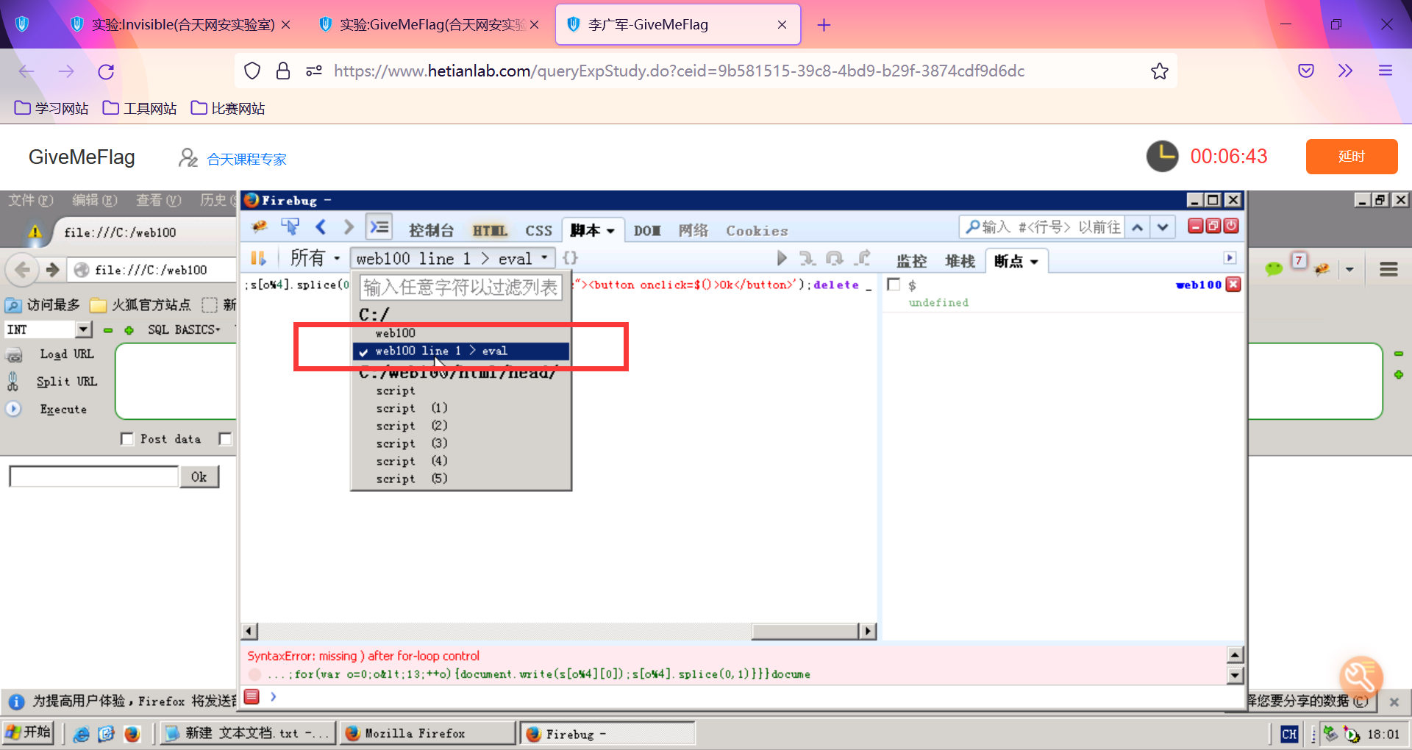Click the orange 延时 extend time button
Viewport: 1412px width, 750px height.
1352,156
